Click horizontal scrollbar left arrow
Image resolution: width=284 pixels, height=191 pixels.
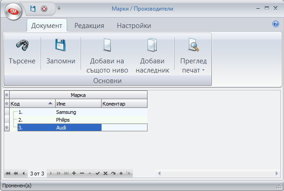click(159, 173)
